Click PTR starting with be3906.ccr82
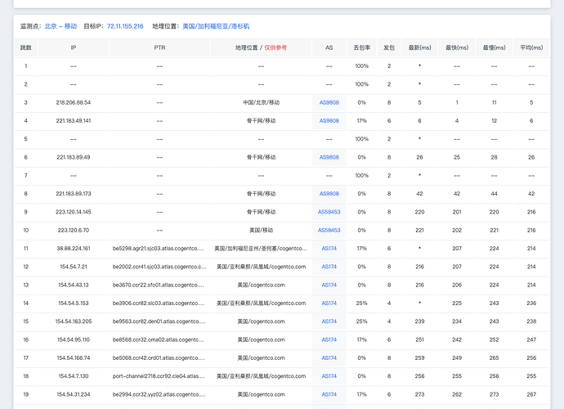This screenshot has height=409, width=564. (159, 303)
